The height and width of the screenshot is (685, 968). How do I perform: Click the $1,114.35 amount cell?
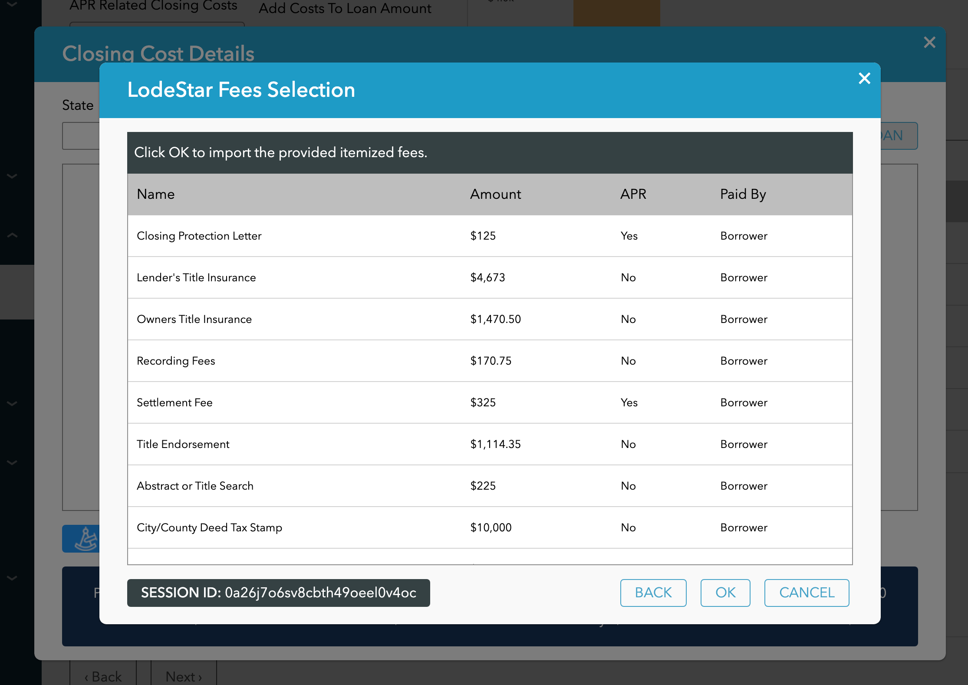click(495, 444)
